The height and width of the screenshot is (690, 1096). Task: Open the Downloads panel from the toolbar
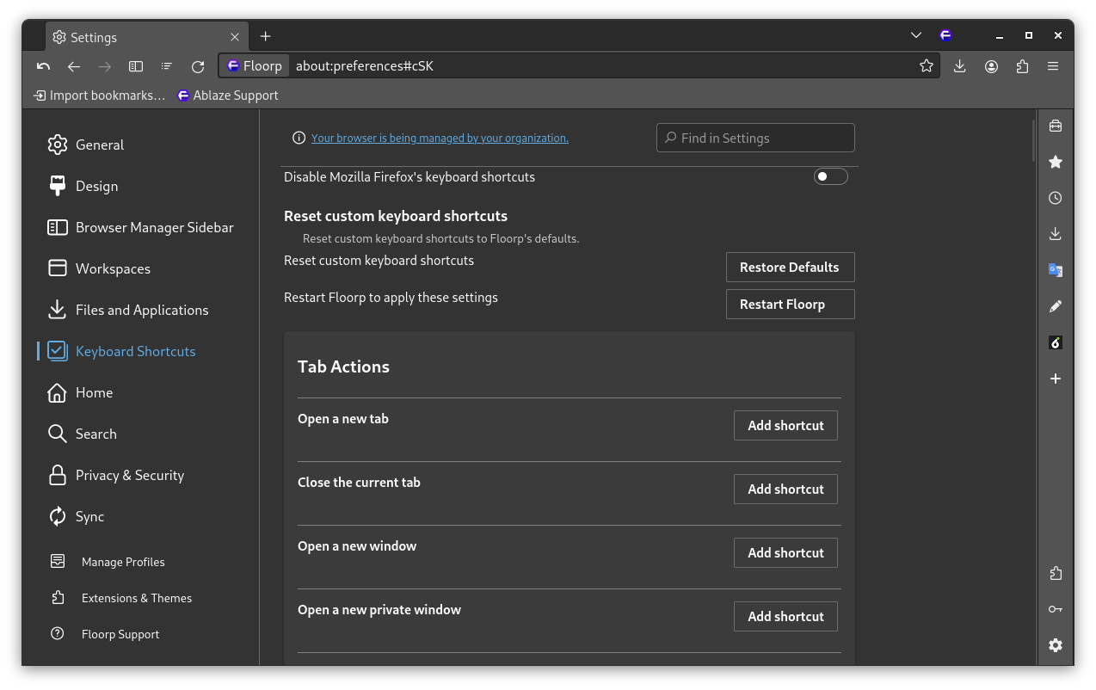[959, 65]
